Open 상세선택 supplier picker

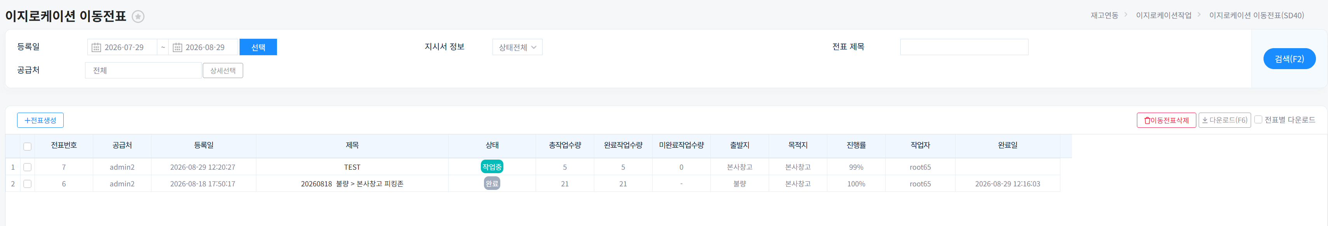coord(223,71)
